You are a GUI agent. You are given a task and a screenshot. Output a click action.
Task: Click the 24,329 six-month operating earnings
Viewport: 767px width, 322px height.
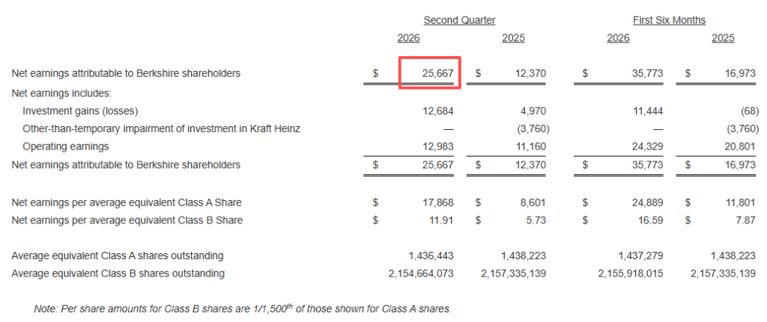[x=647, y=146]
